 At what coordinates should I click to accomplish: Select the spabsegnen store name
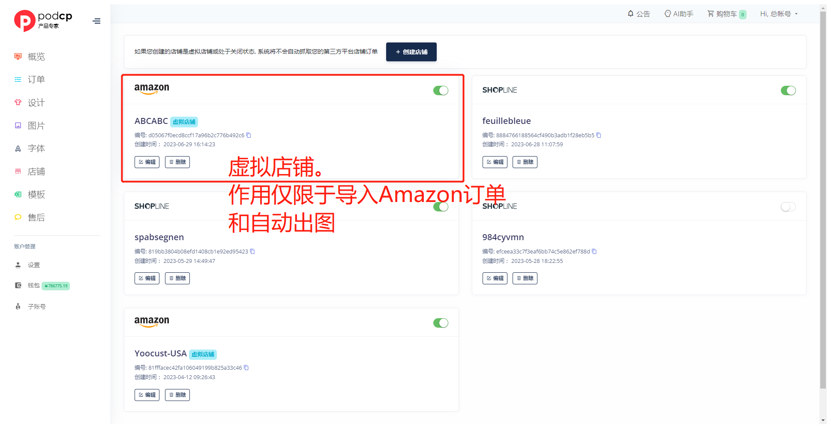tap(159, 237)
